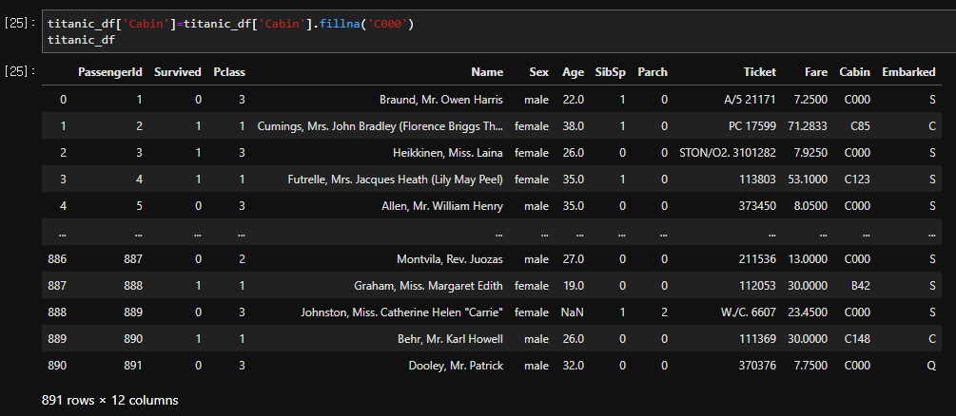This screenshot has height=416, width=956.
Task: Click the name Graham, Miss. Margaret Edith
Action: point(429,286)
